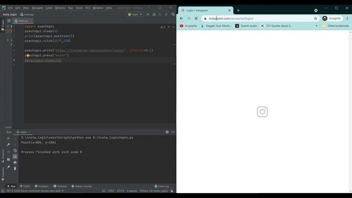Open the Python Console tab
The image size is (352, 198).
[x=81, y=186]
